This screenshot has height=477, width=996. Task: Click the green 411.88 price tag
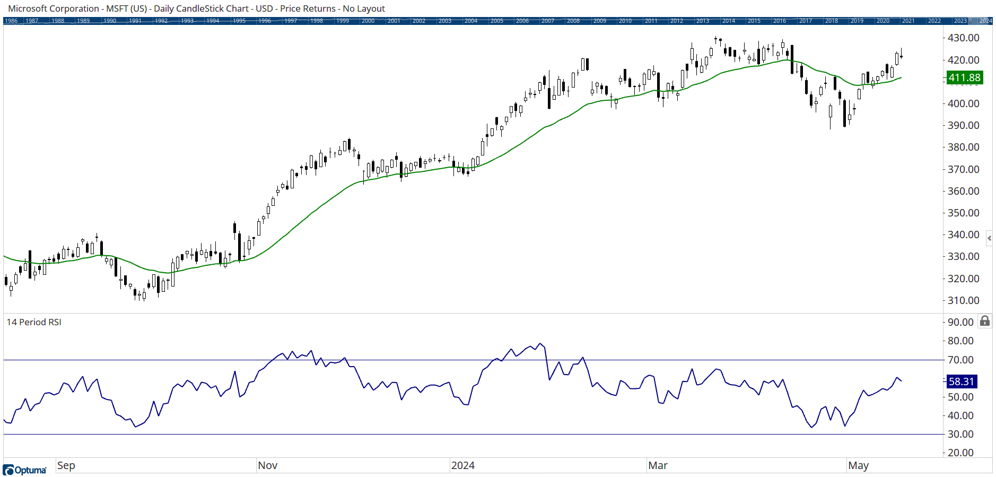(x=964, y=77)
